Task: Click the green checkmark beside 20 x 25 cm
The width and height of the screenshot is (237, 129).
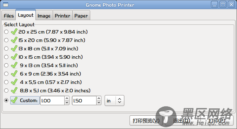Action: [14, 32]
